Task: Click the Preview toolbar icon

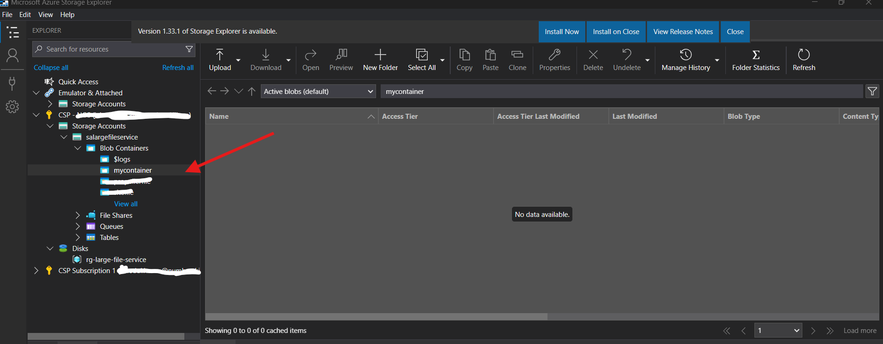Action: [x=341, y=60]
